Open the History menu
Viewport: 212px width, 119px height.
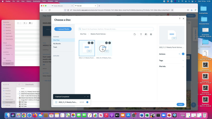(29, 1)
